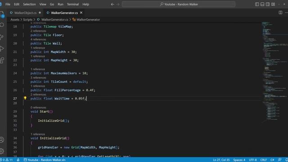Change CRLF end of line sequence
Viewport: 288px width, 162px height.
click(x=263, y=160)
